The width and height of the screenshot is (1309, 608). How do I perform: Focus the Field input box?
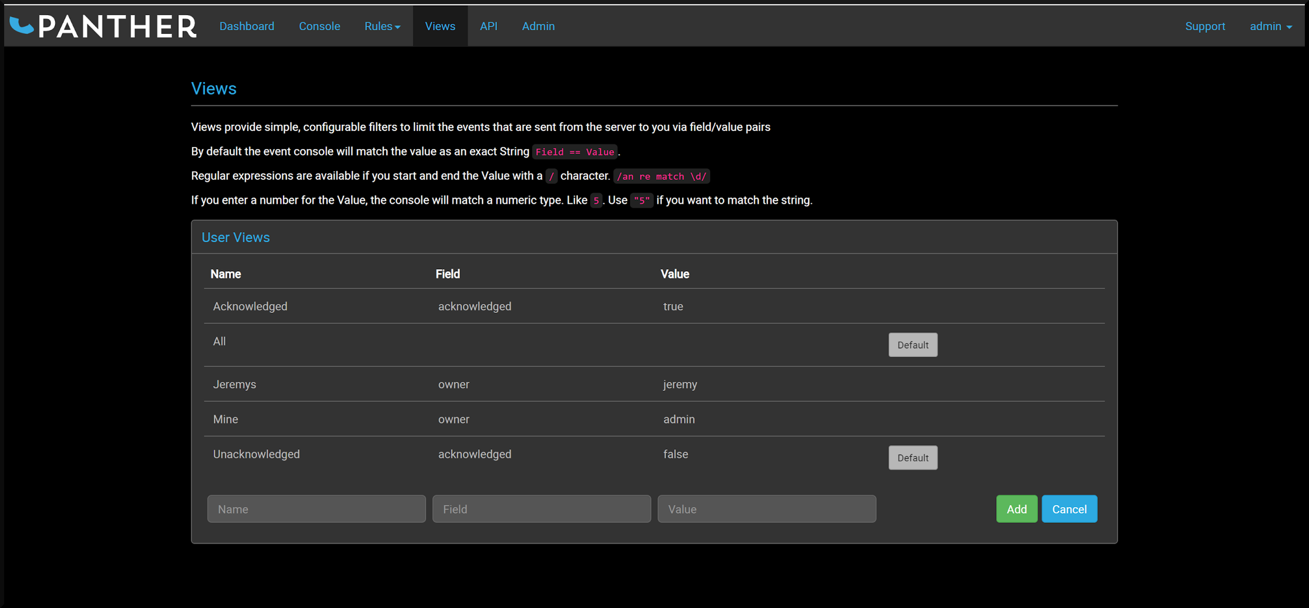point(541,509)
